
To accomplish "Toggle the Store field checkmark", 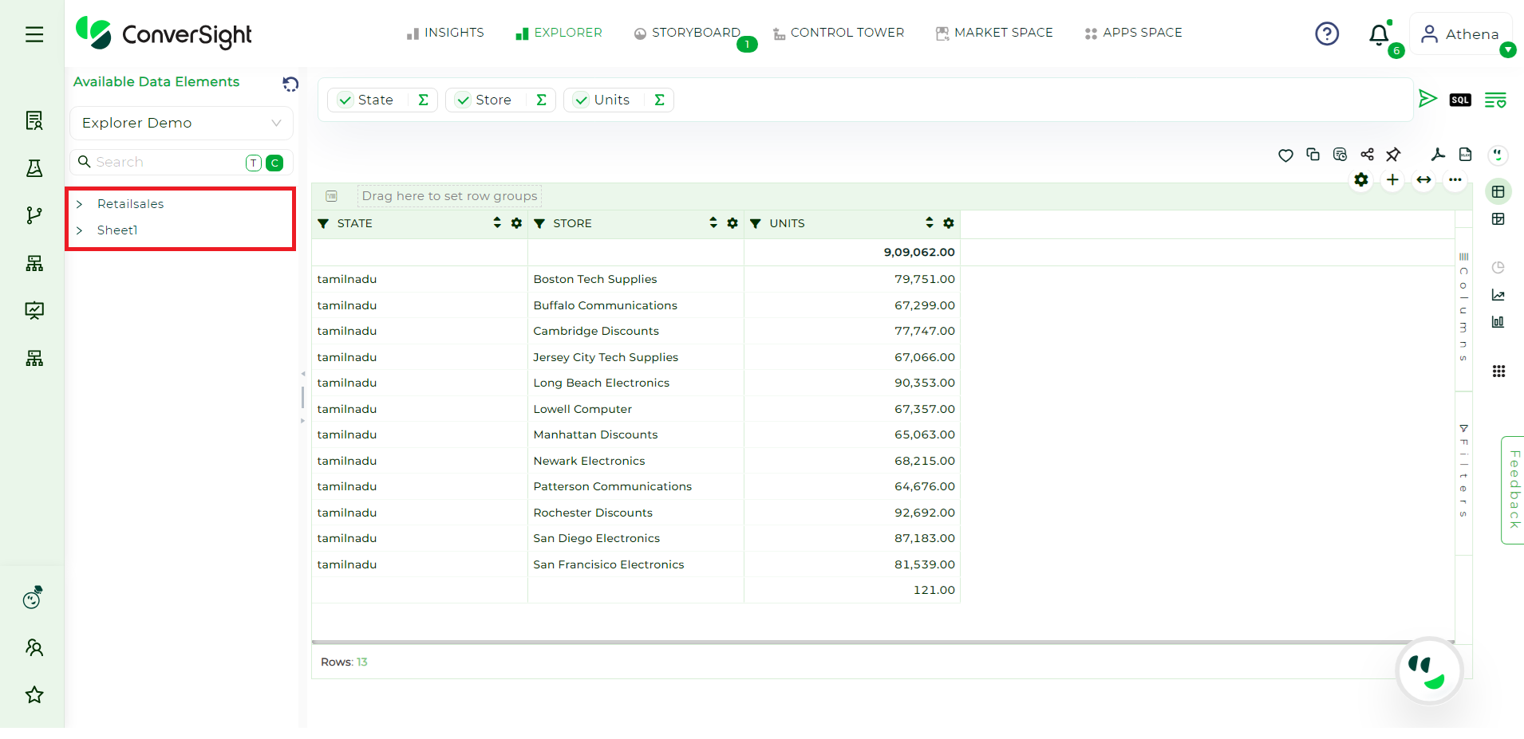I will (x=463, y=100).
